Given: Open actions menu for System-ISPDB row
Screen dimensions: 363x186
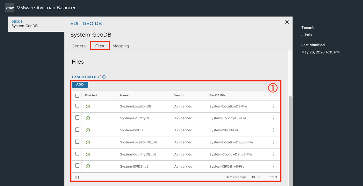Looking at the screenshot, I should point(273,130).
